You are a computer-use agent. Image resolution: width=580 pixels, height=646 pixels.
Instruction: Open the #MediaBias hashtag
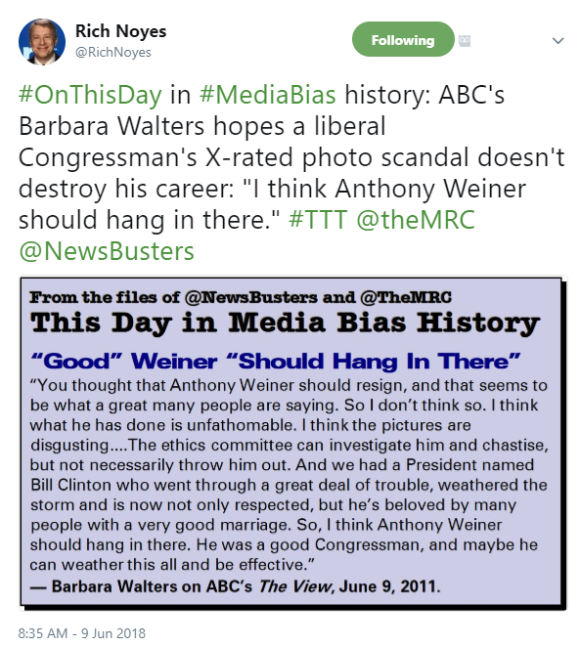(x=268, y=95)
